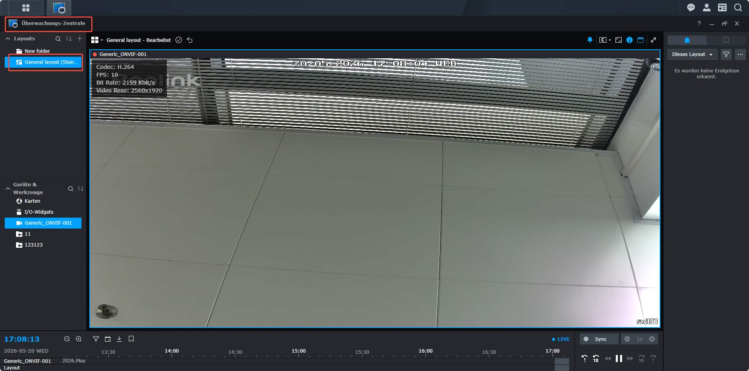Image resolution: width=749 pixels, height=371 pixels.
Task: Open the Dieses Layout dropdown
Action: [692, 54]
